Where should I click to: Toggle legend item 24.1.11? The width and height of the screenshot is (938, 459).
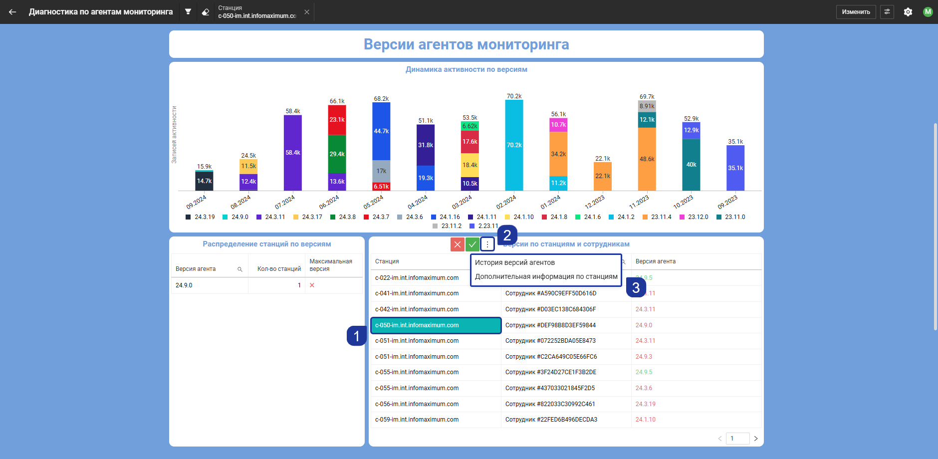482,217
